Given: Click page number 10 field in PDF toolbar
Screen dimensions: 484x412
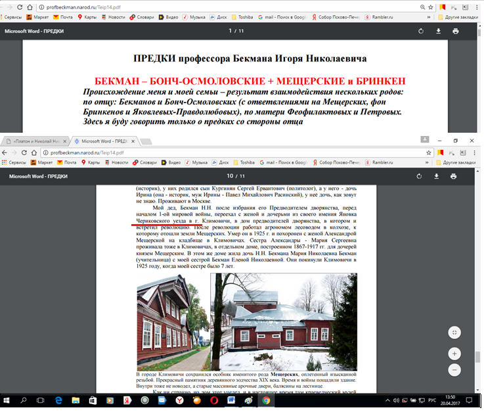Looking at the screenshot, I should pos(230,176).
